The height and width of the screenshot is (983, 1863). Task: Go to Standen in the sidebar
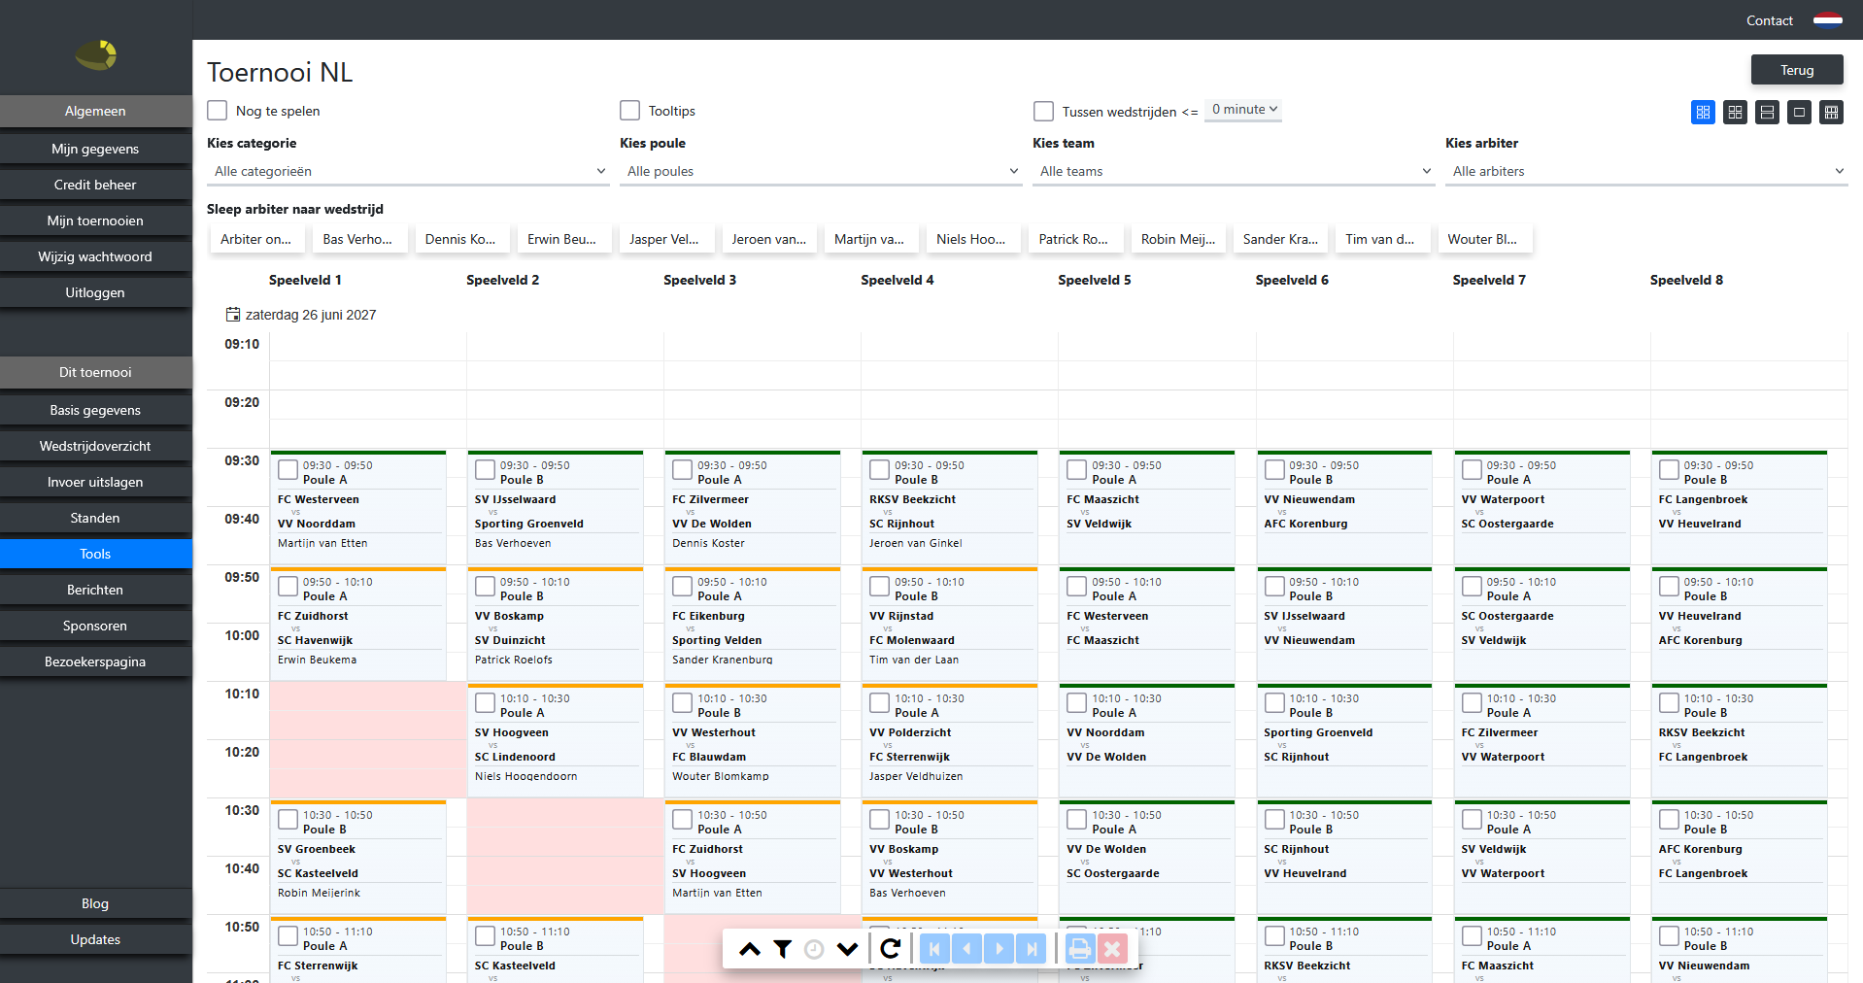(x=95, y=518)
